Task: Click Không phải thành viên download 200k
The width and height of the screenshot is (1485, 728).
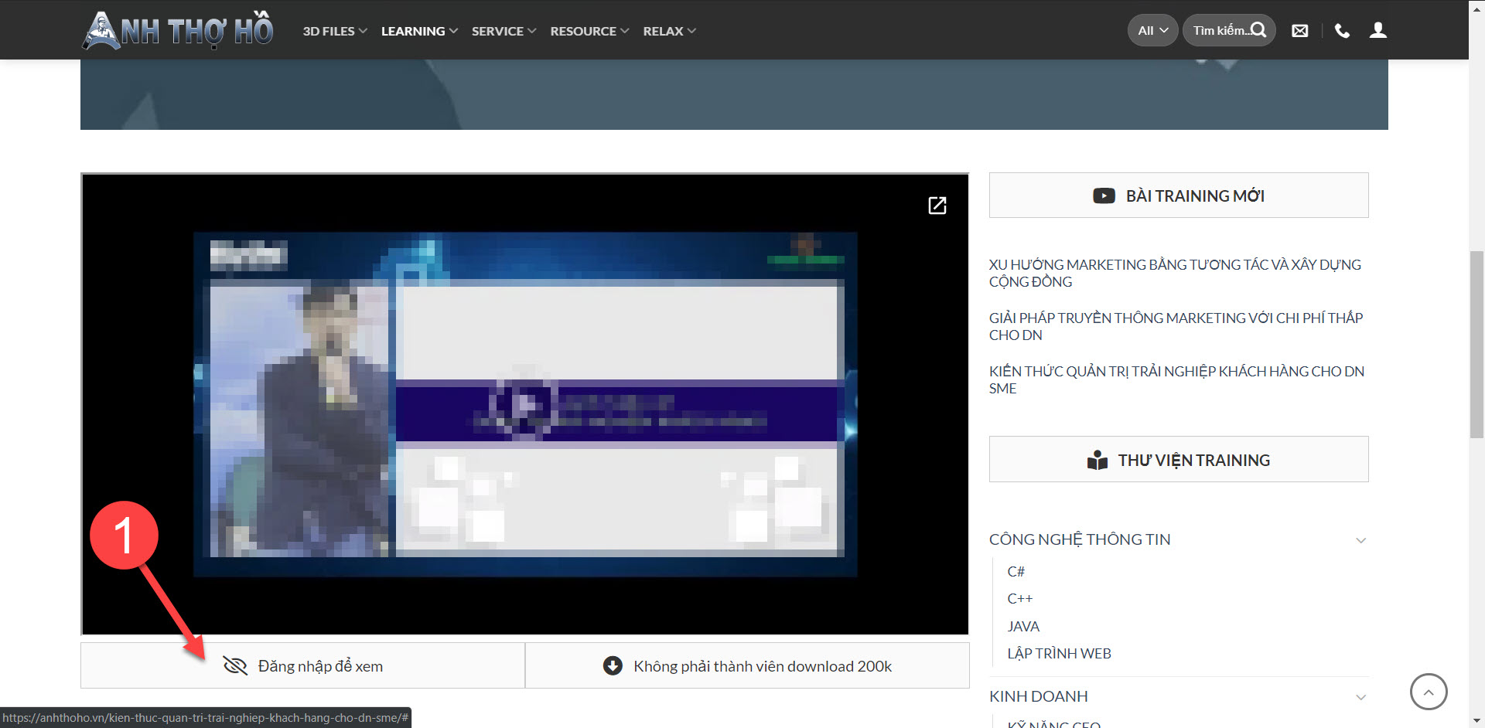Action: point(762,666)
